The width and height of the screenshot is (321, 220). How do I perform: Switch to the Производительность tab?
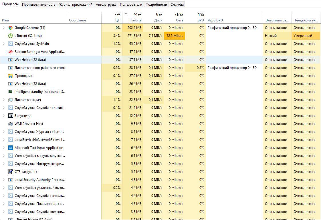click(x=39, y=5)
